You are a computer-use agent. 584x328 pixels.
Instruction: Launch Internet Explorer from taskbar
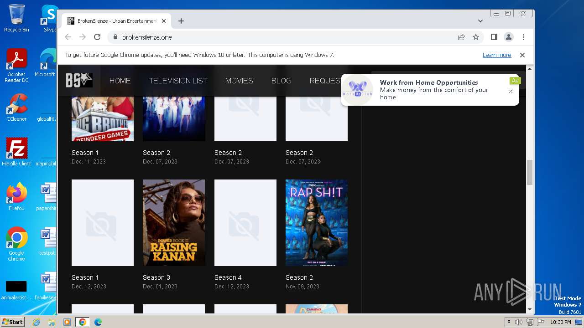pos(36,322)
